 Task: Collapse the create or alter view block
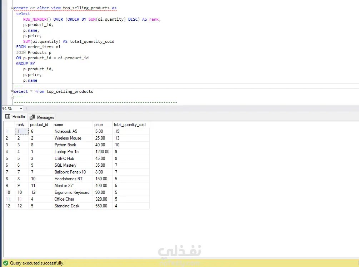click(12, 9)
